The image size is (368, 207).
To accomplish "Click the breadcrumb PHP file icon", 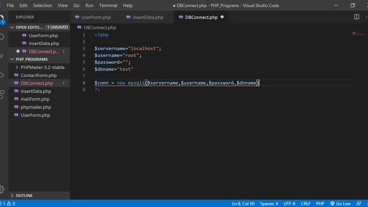I will (x=79, y=27).
